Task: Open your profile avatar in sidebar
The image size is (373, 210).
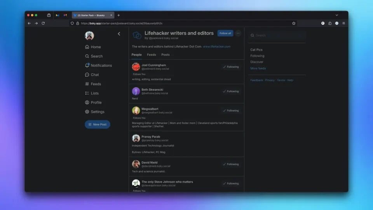Action: (89, 35)
